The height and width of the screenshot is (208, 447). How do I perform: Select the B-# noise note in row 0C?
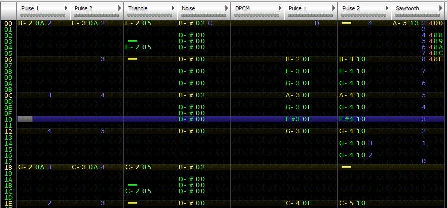pos(186,95)
